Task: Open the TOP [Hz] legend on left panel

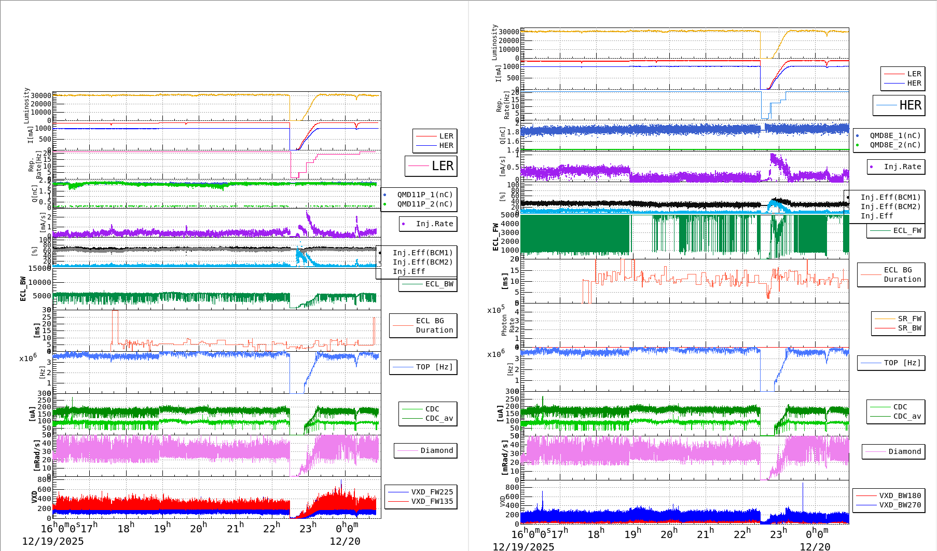Action: [x=423, y=367]
